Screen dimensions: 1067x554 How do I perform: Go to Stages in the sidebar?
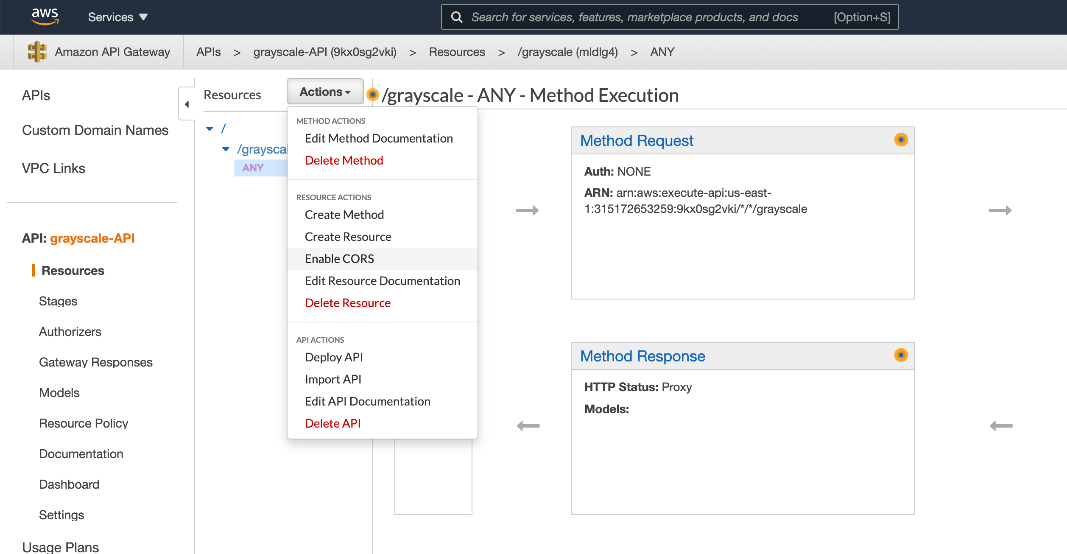58,301
